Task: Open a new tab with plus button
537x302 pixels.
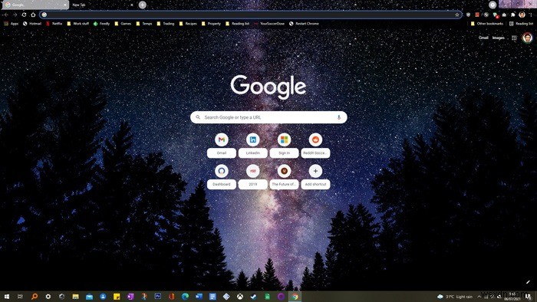Action: (143, 5)
